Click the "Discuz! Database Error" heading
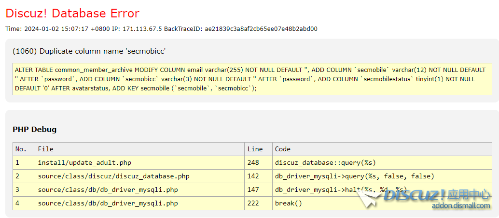Viewport: 499px width, 218px height. (72, 14)
